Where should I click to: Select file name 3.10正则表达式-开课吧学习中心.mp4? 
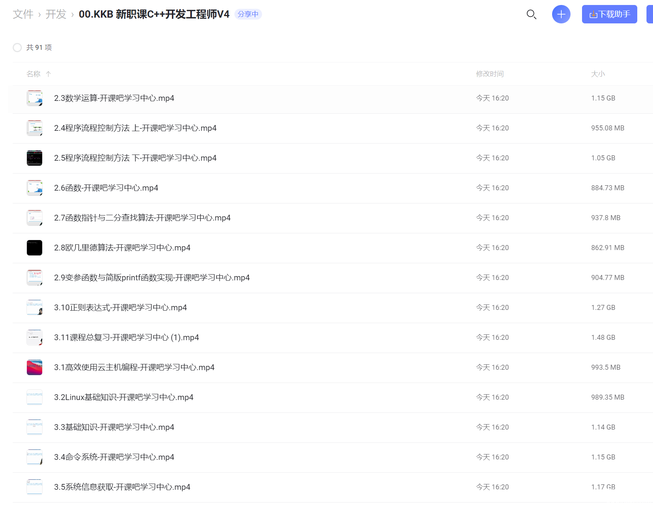[x=120, y=308]
